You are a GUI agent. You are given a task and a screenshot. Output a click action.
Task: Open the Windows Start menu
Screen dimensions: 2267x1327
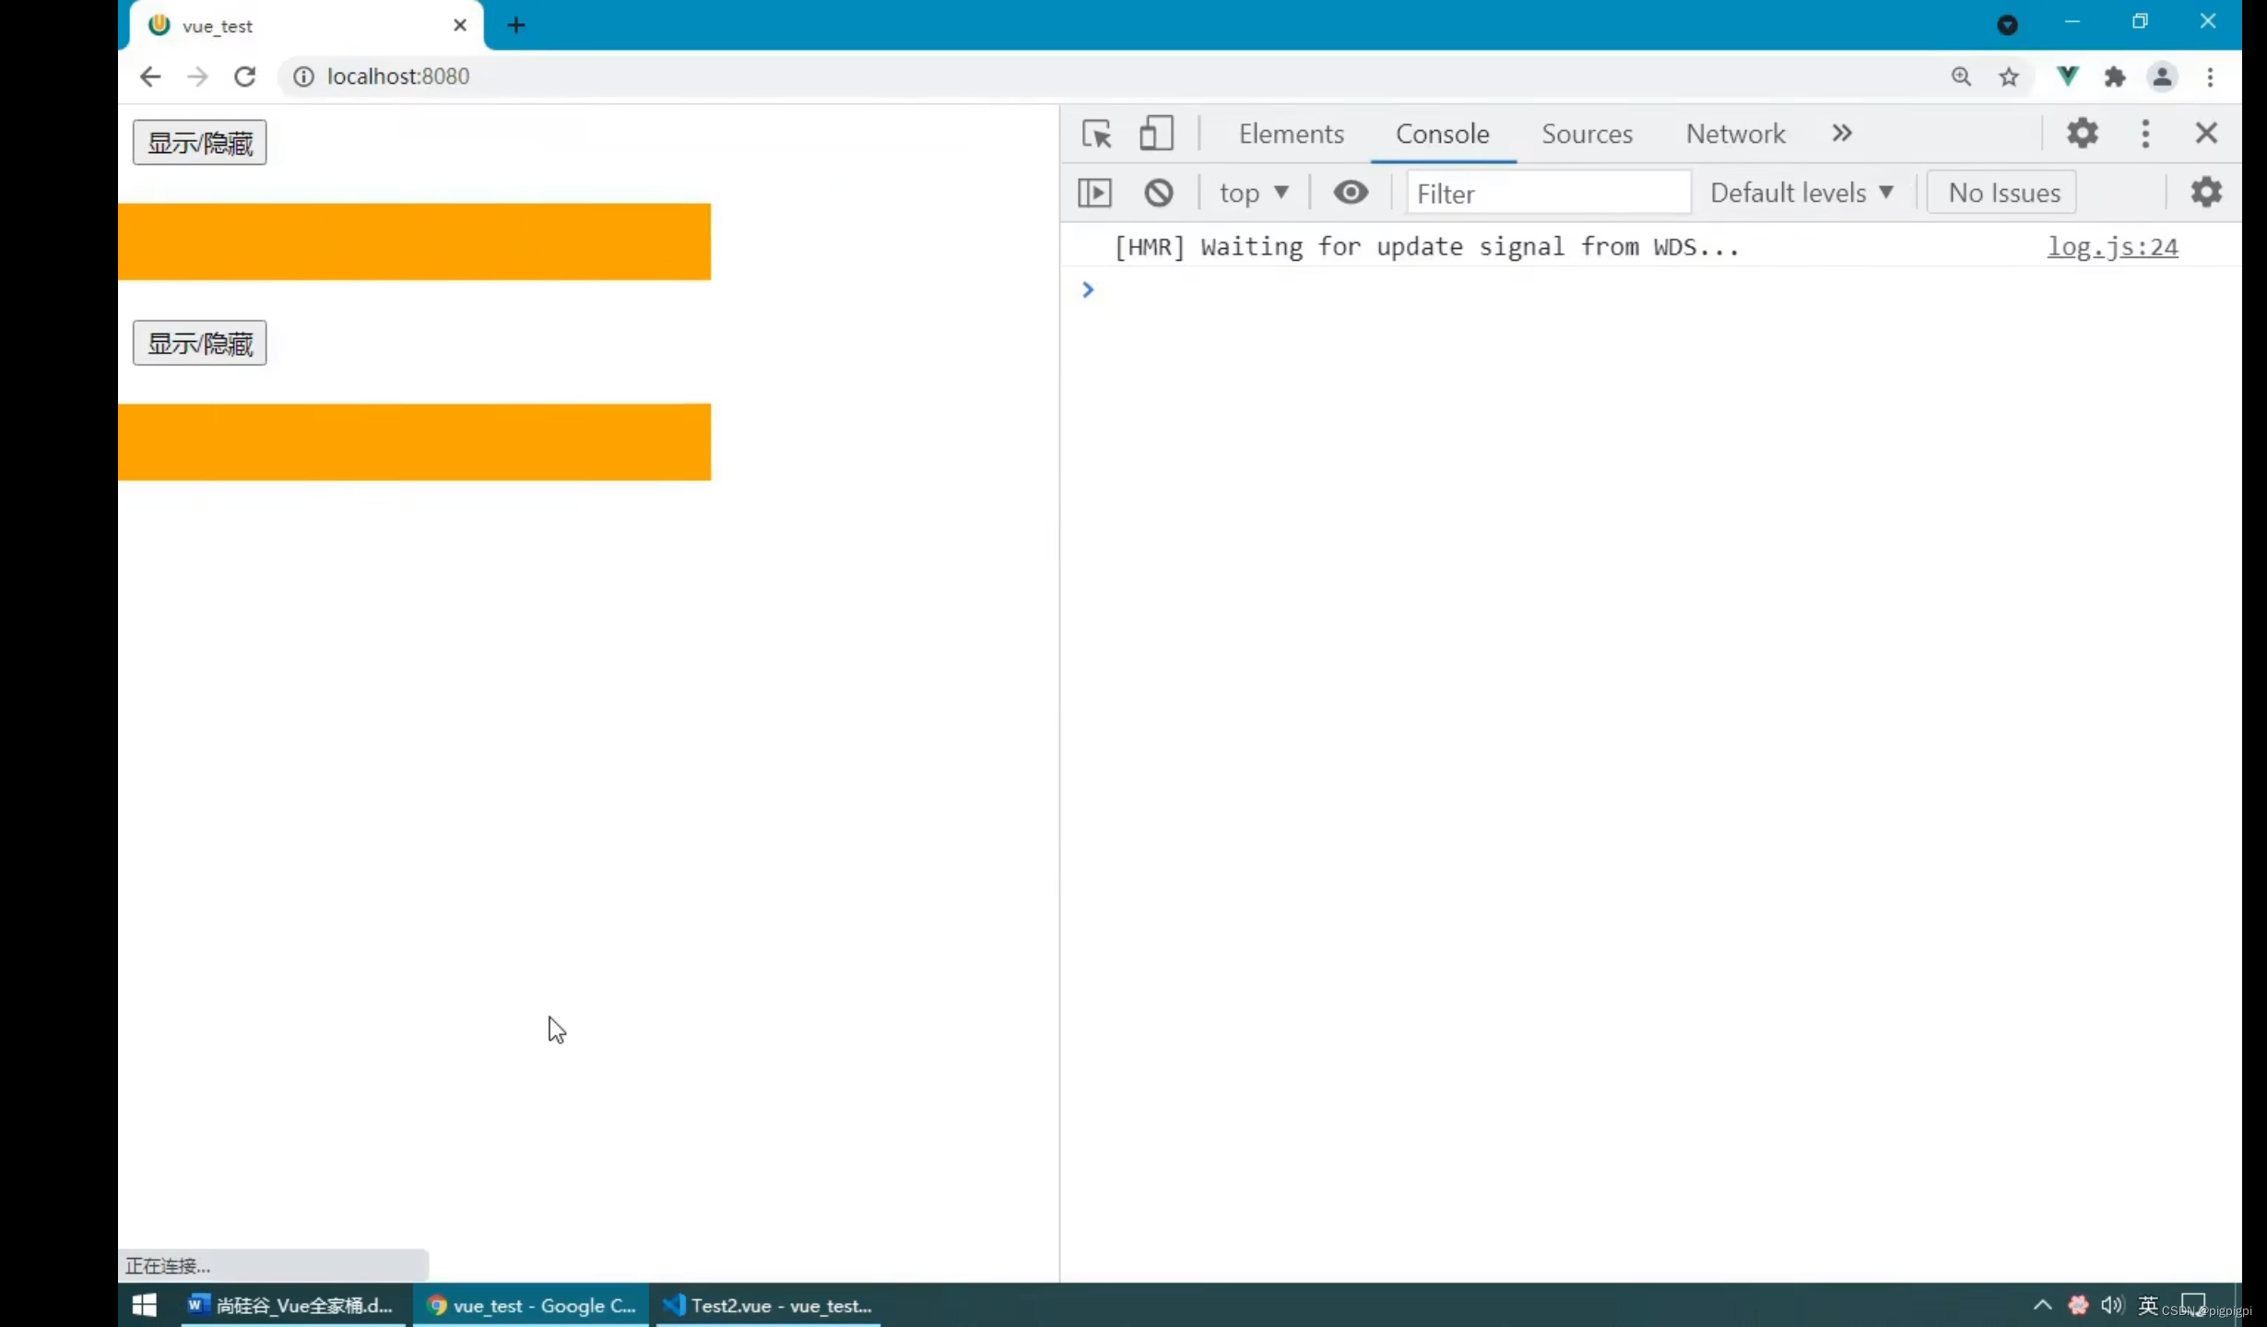point(145,1305)
